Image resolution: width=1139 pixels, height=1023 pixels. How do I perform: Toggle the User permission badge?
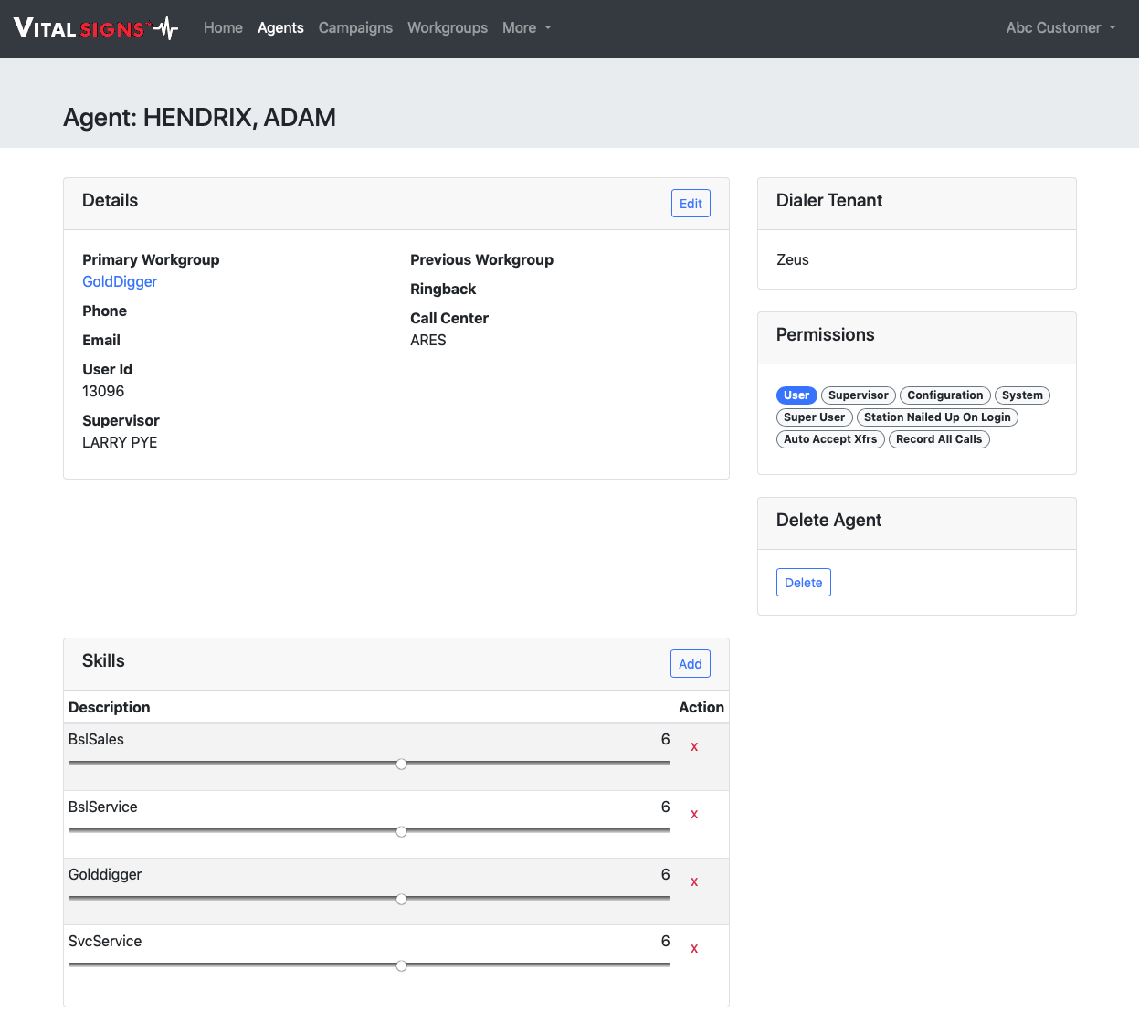click(796, 395)
